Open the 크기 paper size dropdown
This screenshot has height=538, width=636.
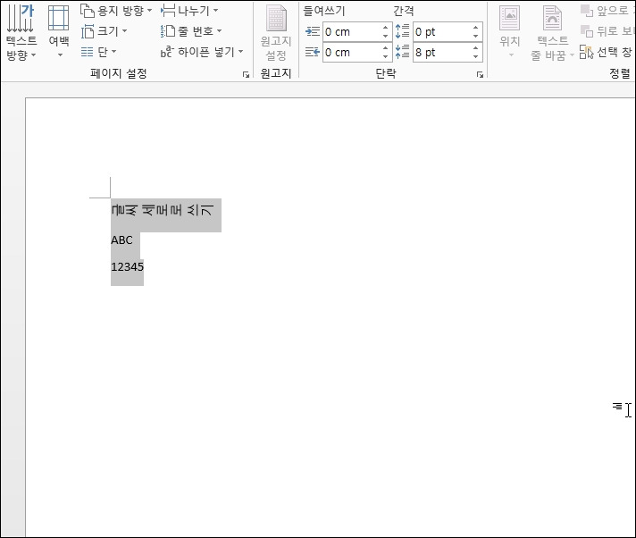coord(104,31)
